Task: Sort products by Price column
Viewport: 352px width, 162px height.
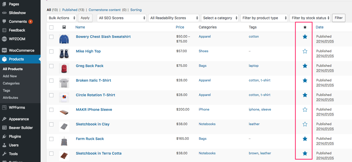Action: coord(180,27)
